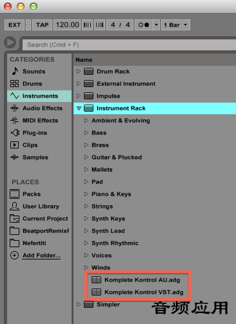
Task: Click the Add Folder link
Action: [x=41, y=256]
